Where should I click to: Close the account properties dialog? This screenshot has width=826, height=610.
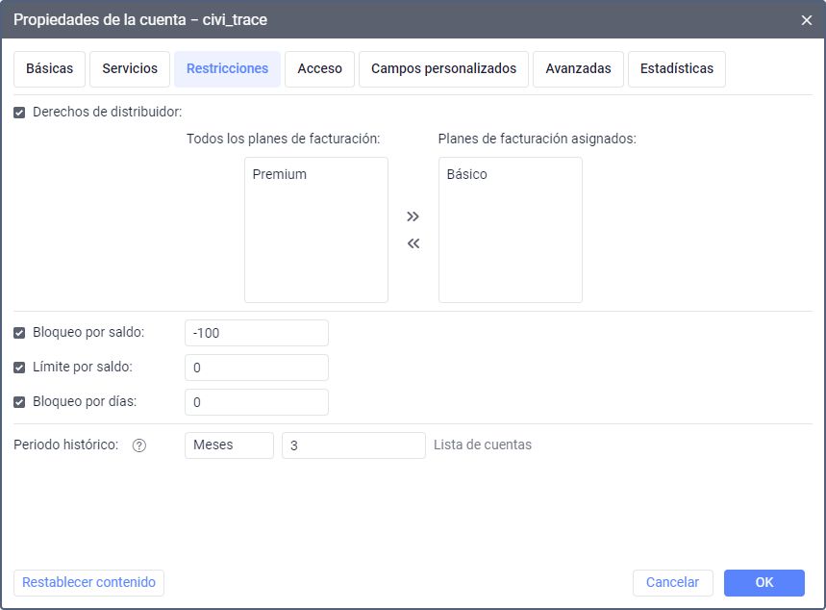pyautogui.click(x=806, y=19)
